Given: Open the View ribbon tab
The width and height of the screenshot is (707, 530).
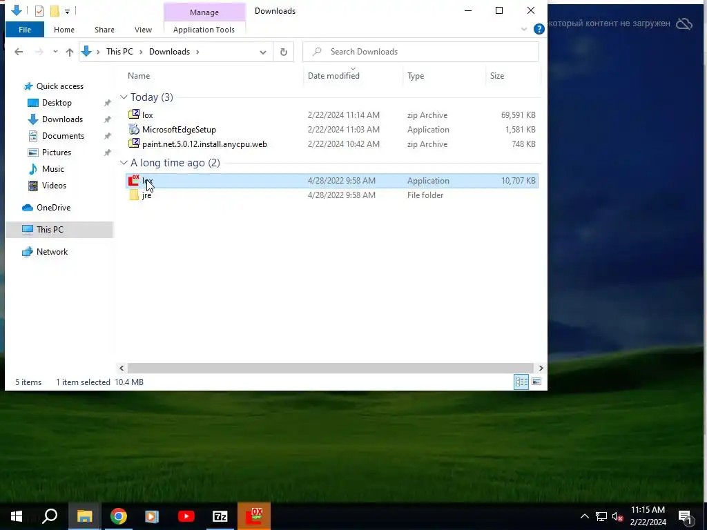Looking at the screenshot, I should point(143,30).
